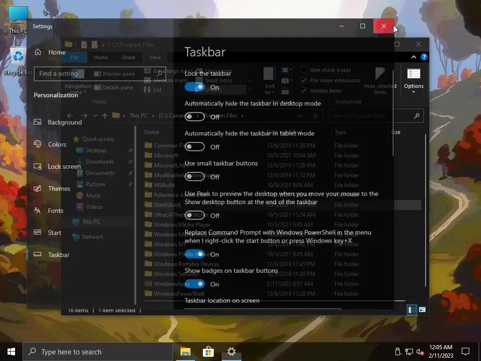Image resolution: width=481 pixels, height=361 pixels.
Task: Go forward in File Explorer navigation
Action: [x=84, y=116]
